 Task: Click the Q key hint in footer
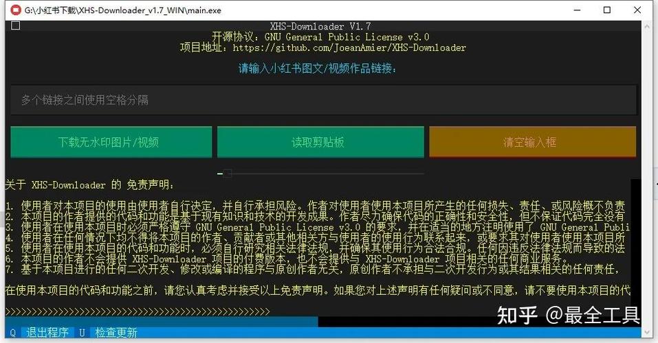pos(12,333)
